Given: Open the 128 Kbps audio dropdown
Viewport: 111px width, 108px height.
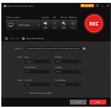Looking at the screenshot, I should (68, 85).
